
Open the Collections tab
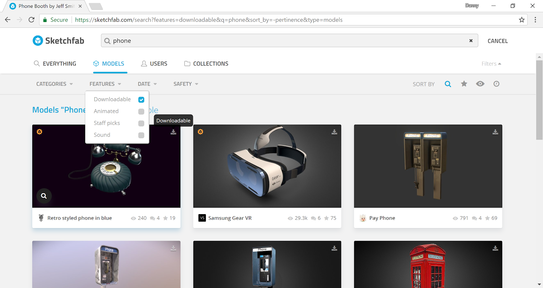206,64
